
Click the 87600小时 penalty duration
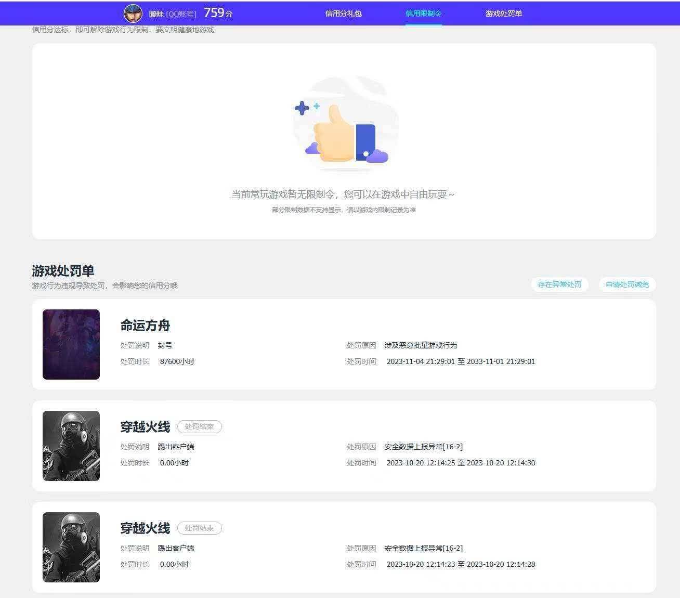pos(177,361)
